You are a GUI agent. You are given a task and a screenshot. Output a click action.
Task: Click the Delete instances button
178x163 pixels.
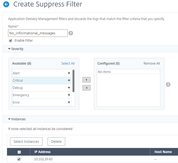point(57,141)
